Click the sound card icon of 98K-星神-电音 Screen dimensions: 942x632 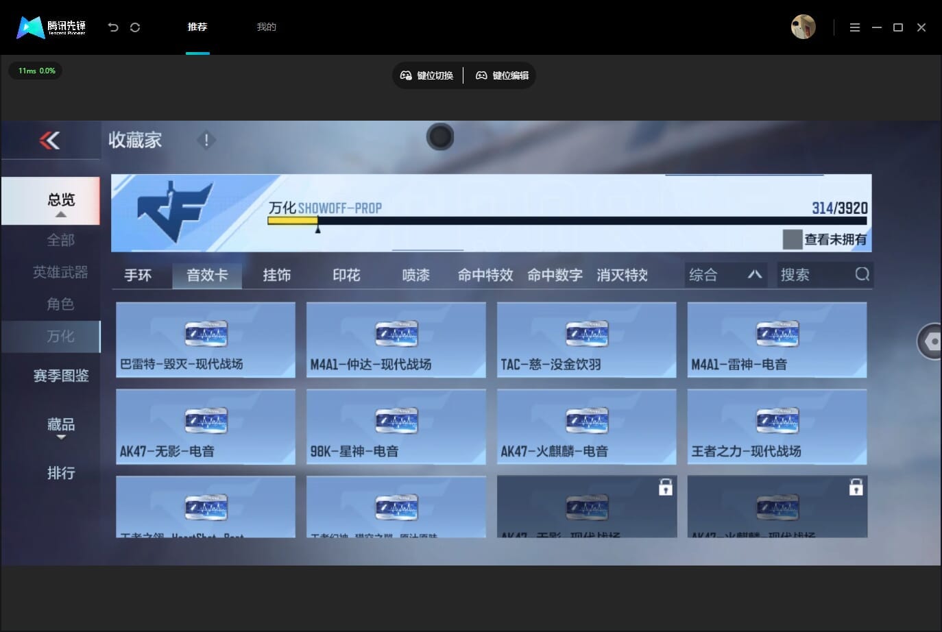[x=396, y=420]
